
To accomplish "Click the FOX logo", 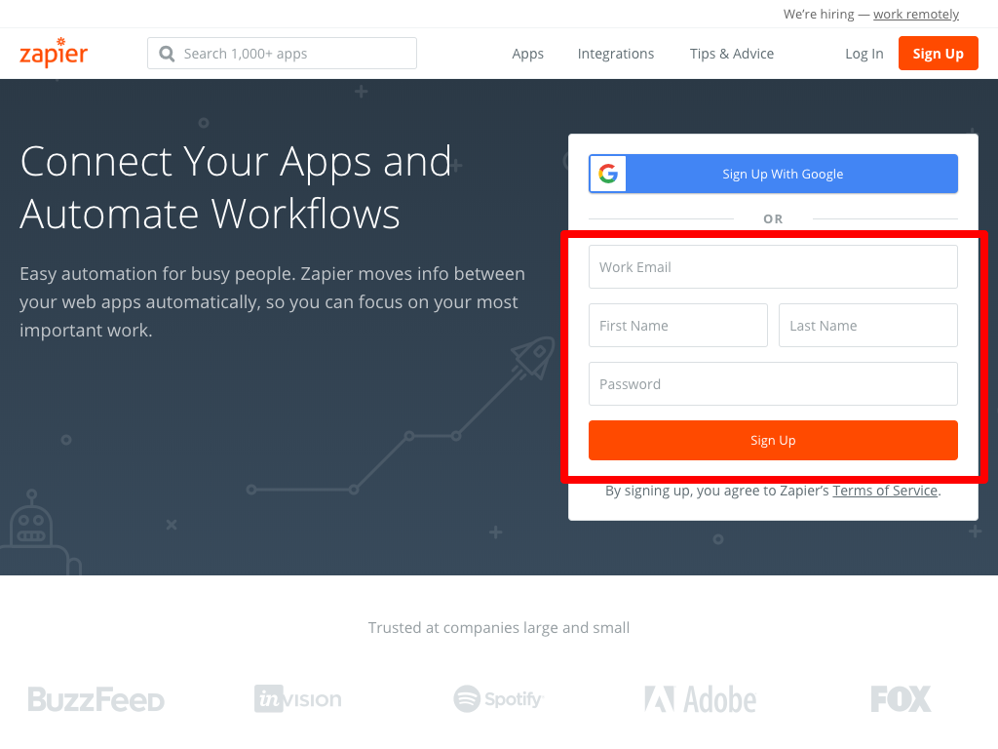I will click(x=901, y=698).
